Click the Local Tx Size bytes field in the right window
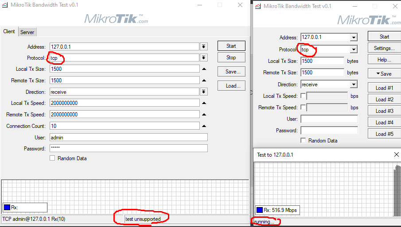The image size is (401, 227). (322, 61)
